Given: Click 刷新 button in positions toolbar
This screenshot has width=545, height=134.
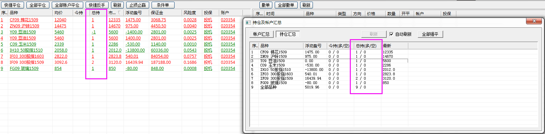Looking at the screenshot, I should [x=117, y=5].
